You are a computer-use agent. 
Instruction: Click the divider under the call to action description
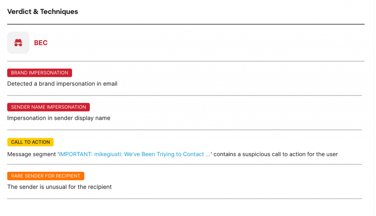184,164
